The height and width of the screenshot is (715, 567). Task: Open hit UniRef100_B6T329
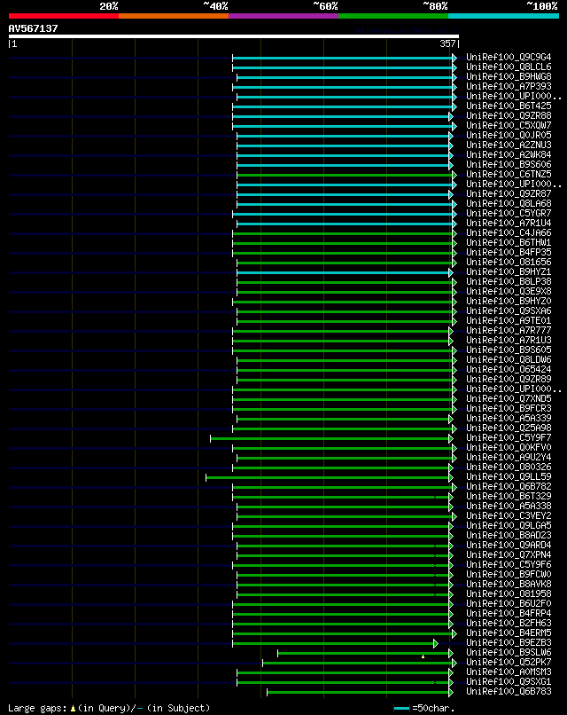[509, 496]
